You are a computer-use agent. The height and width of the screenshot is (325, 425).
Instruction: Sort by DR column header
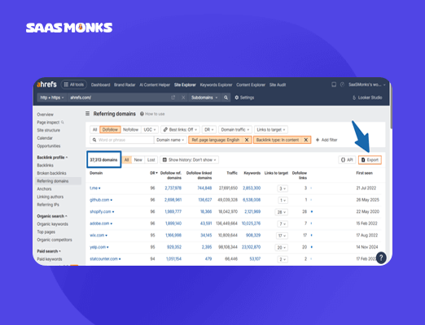(154, 173)
